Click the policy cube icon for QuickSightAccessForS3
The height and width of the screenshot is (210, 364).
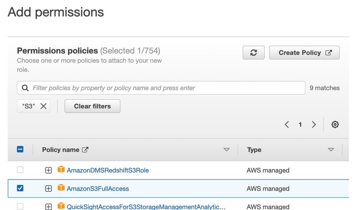[x=60, y=206]
